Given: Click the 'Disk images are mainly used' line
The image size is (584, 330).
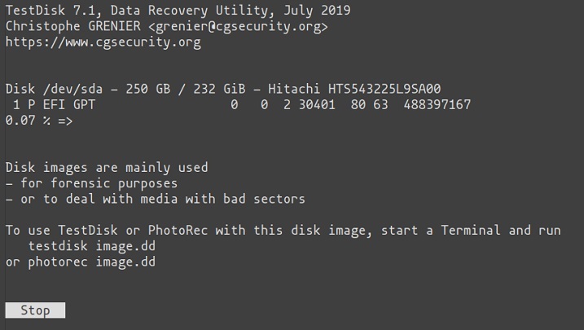Looking at the screenshot, I should click(x=107, y=168).
